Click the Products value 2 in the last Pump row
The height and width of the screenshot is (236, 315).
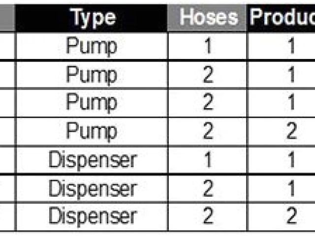point(291,131)
